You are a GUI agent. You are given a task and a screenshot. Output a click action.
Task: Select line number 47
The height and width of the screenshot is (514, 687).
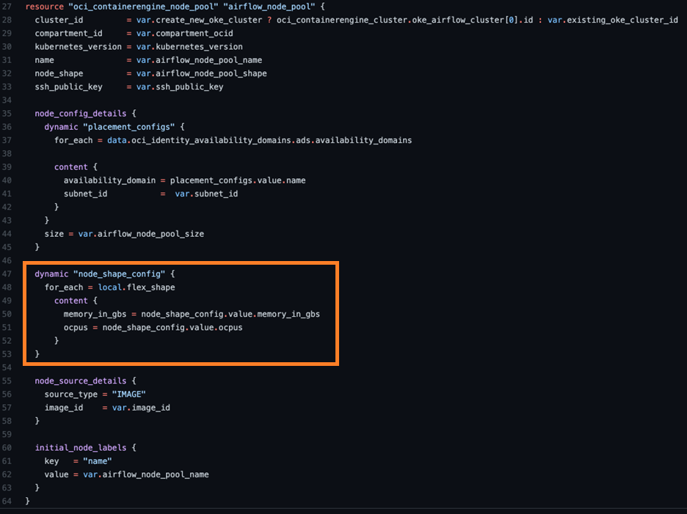[x=8, y=273]
